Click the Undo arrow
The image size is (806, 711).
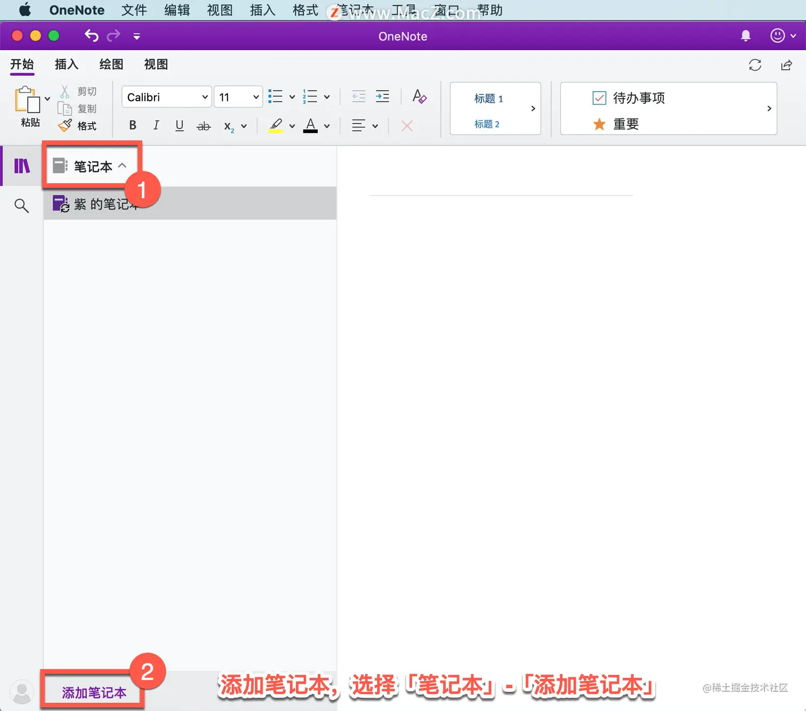coord(91,36)
